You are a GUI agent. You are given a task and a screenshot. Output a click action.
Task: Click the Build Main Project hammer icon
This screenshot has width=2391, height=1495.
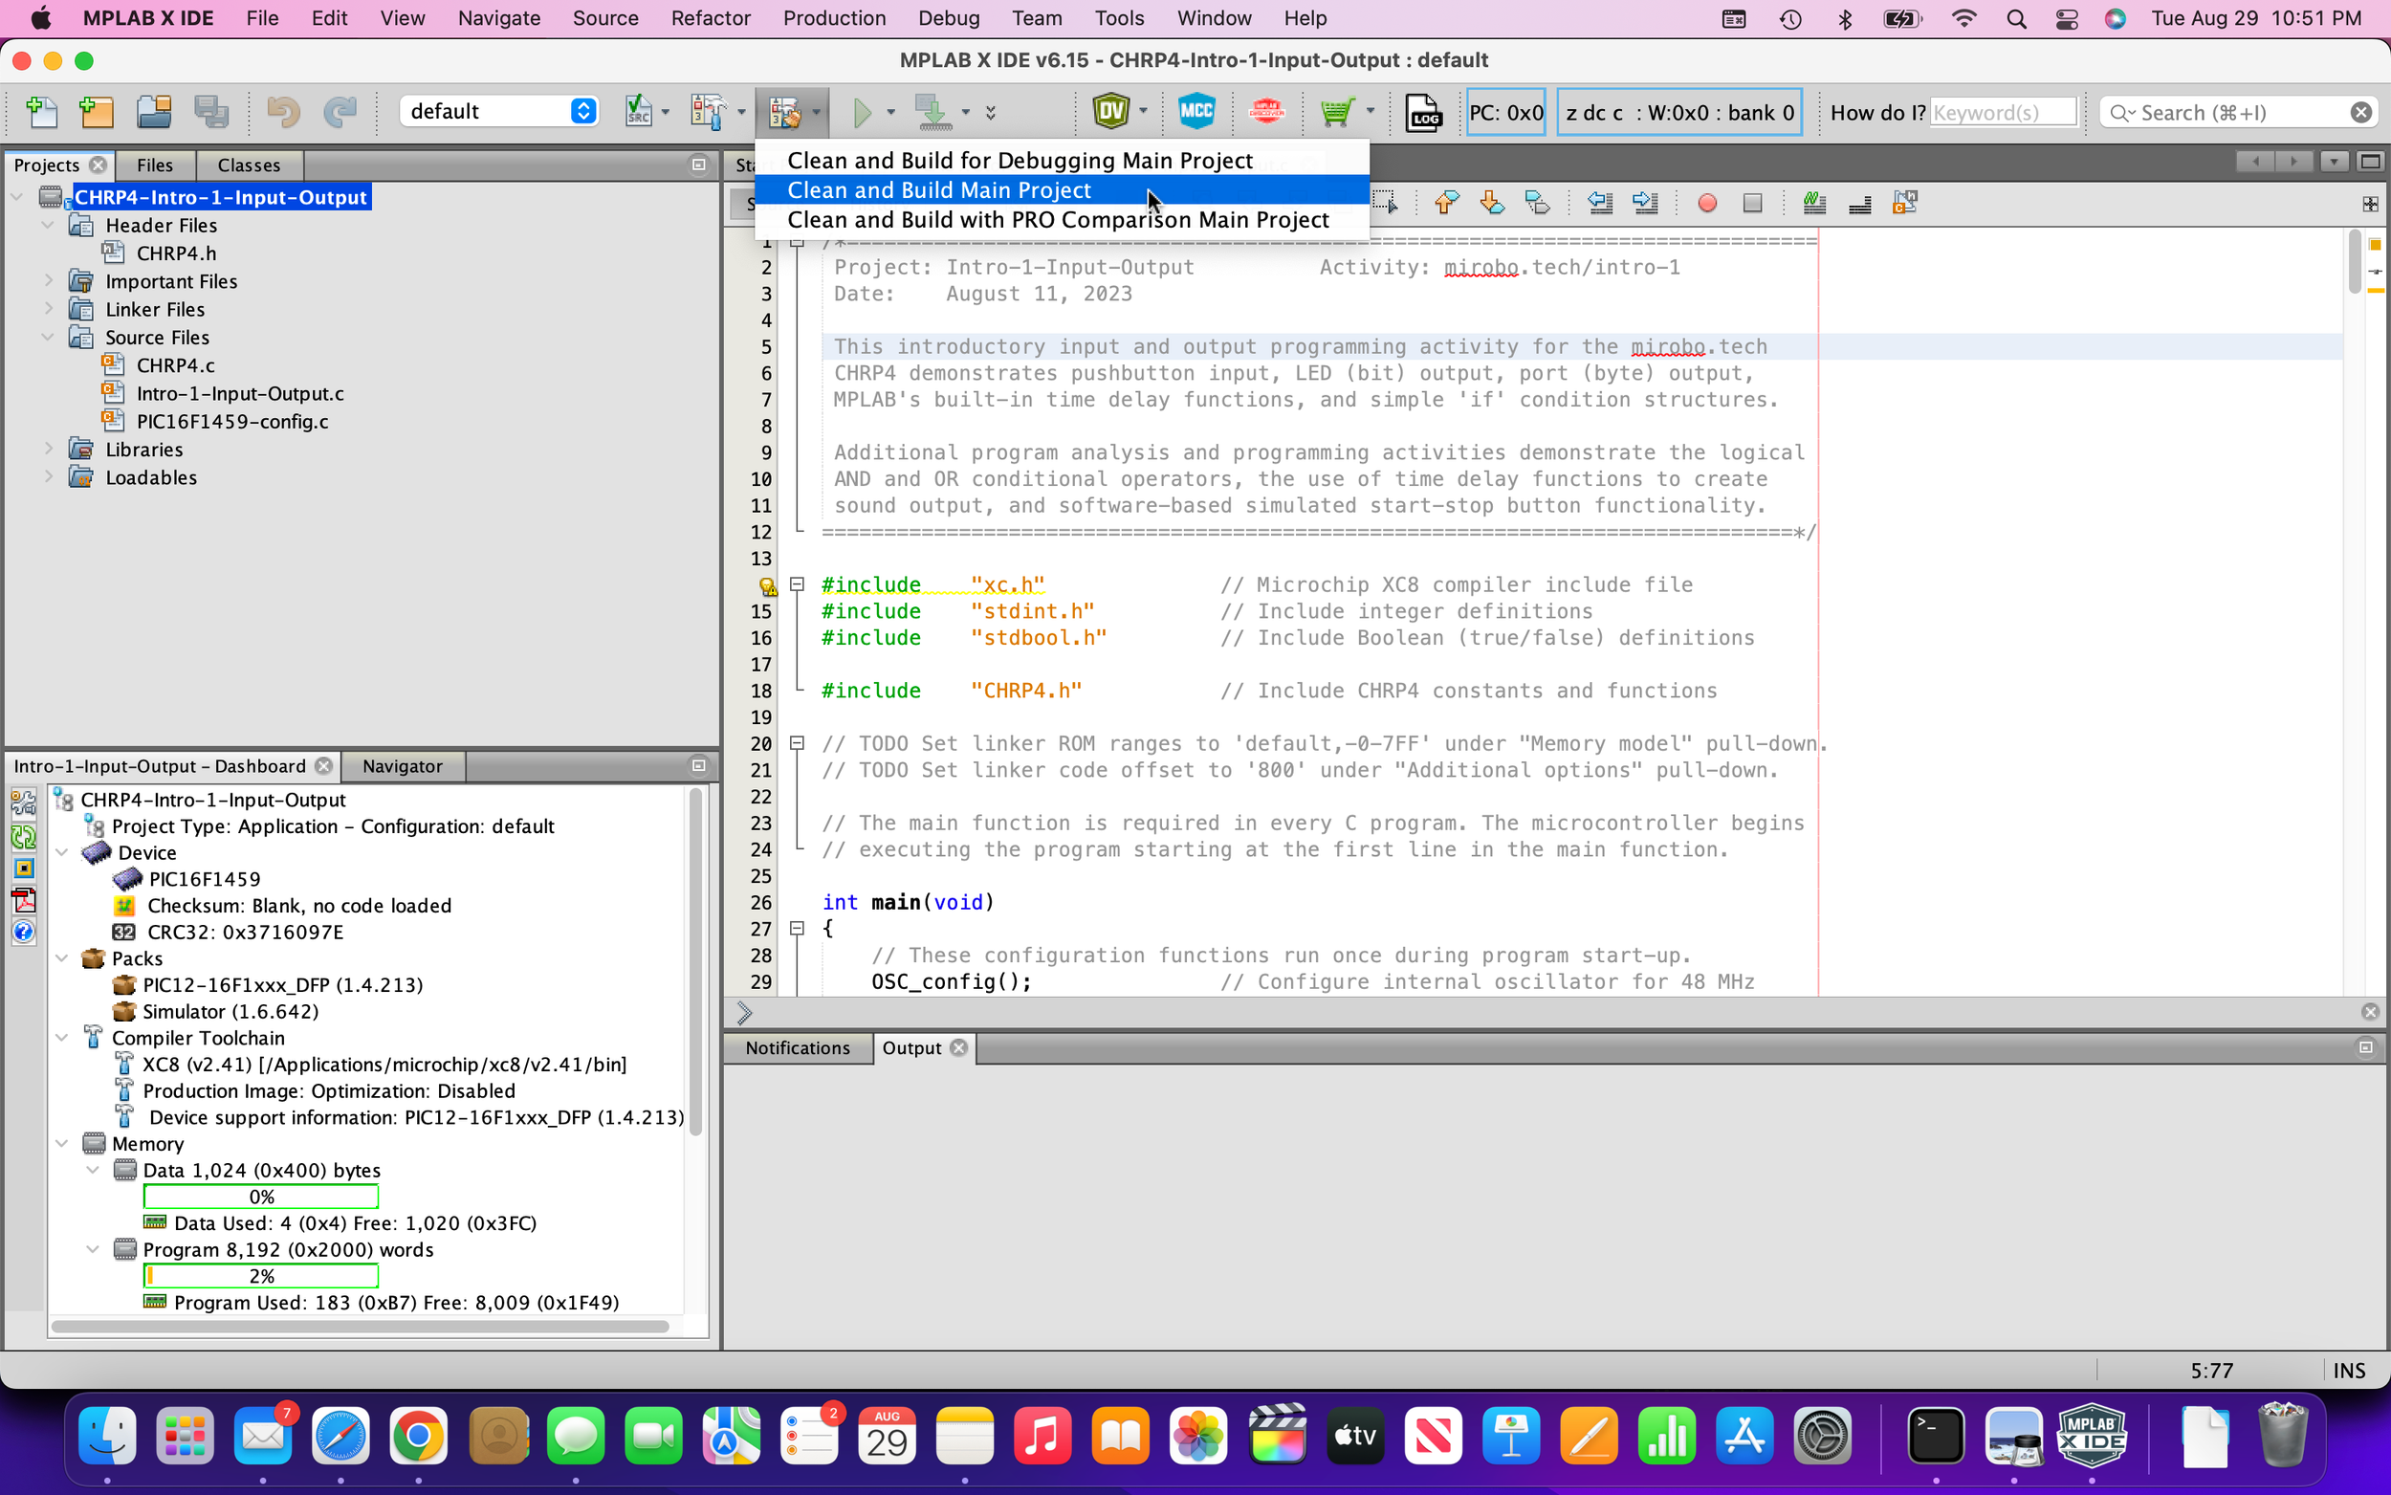point(709,112)
